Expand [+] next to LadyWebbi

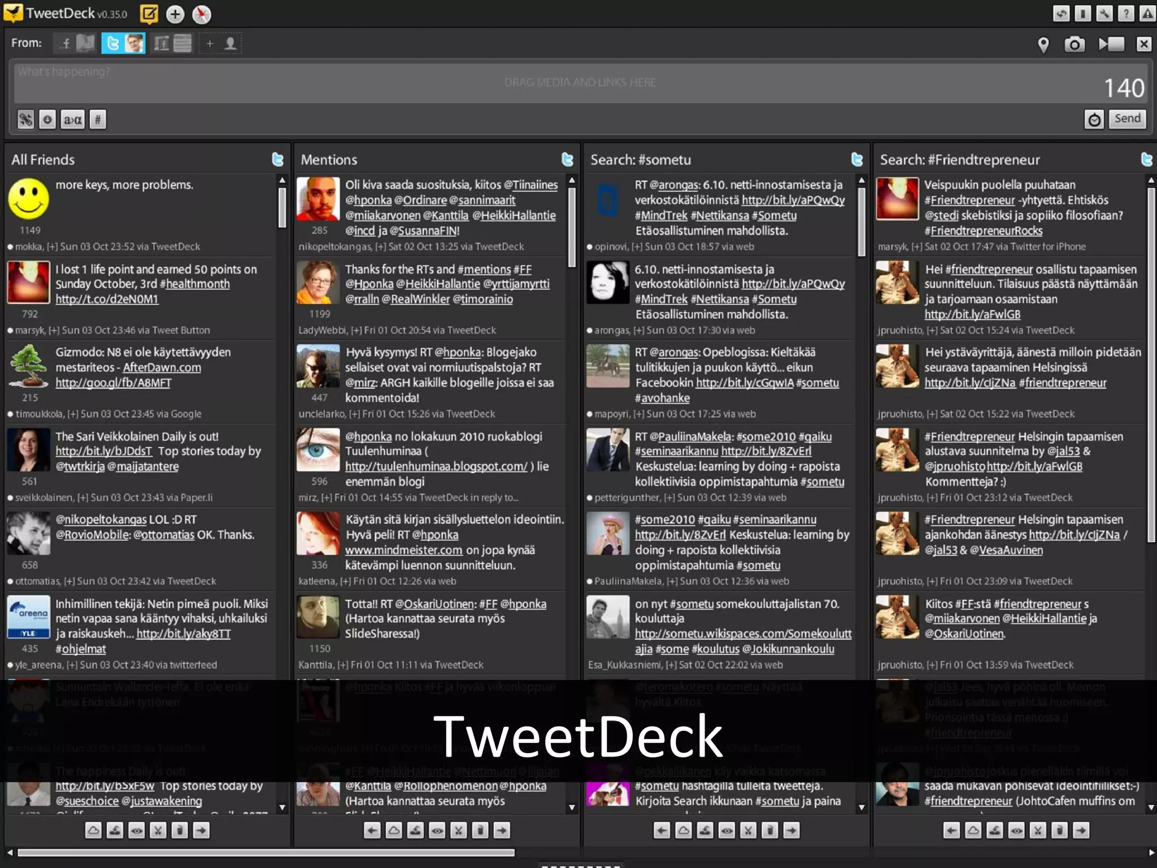pos(356,331)
